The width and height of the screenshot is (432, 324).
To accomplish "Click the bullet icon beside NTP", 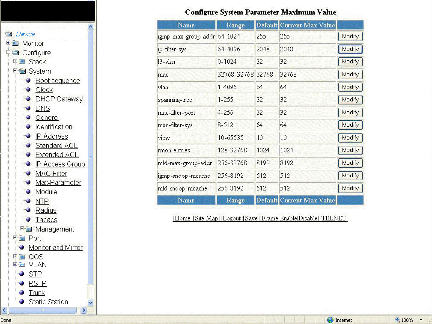I will (28, 201).
